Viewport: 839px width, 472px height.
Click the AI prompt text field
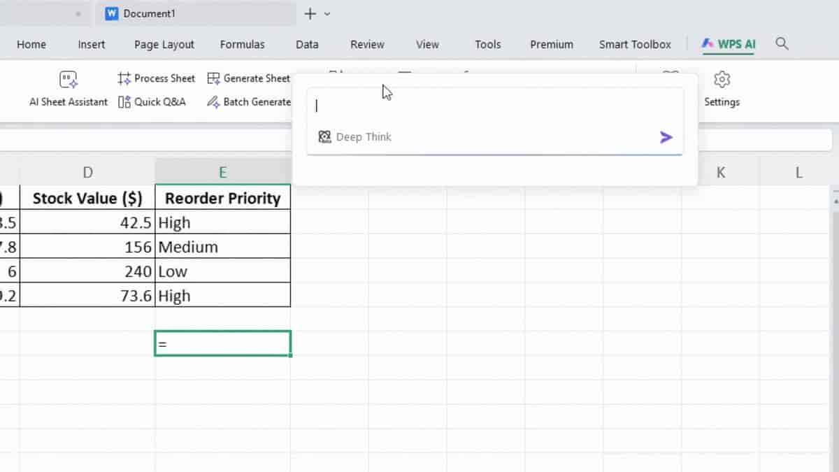(494, 106)
